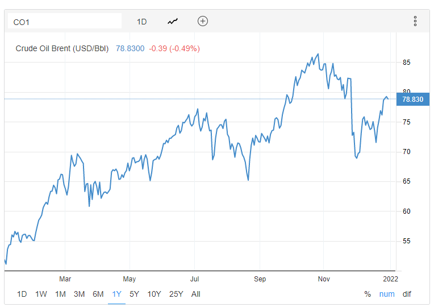Click the 85 price axis label

point(406,63)
